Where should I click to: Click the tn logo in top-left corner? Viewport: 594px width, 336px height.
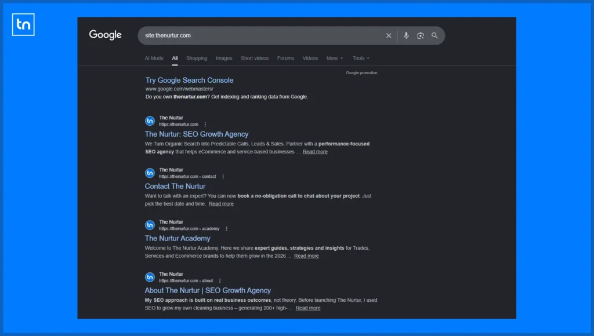click(23, 24)
